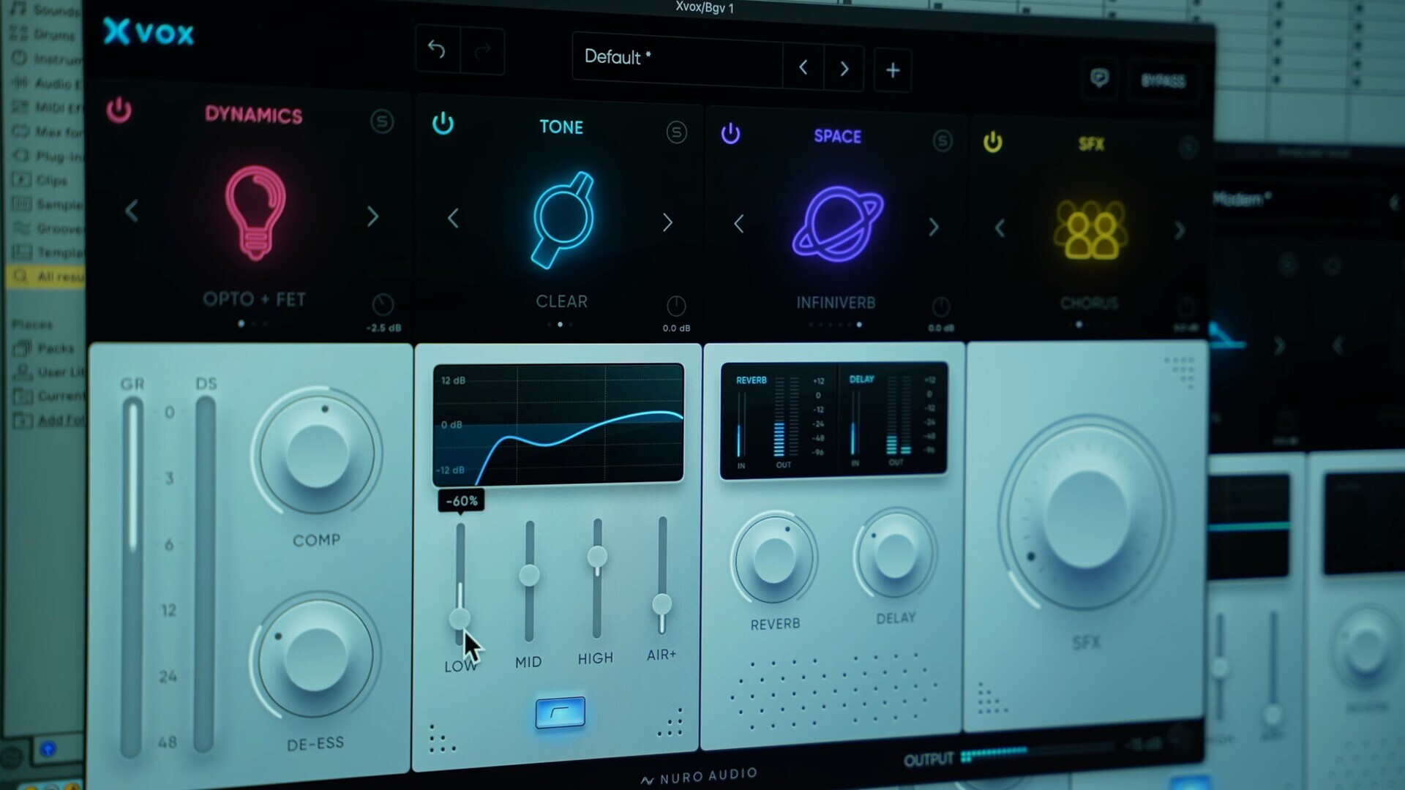Select next Space mode with right chevron
The image size is (1405, 790).
point(933,227)
